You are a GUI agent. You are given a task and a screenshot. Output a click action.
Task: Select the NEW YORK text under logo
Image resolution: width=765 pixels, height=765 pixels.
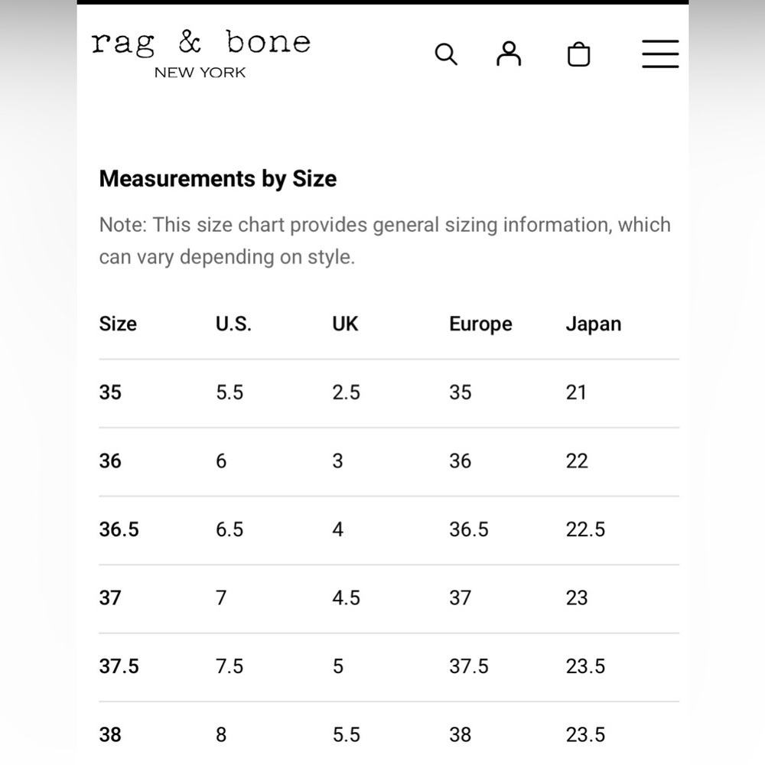[200, 73]
